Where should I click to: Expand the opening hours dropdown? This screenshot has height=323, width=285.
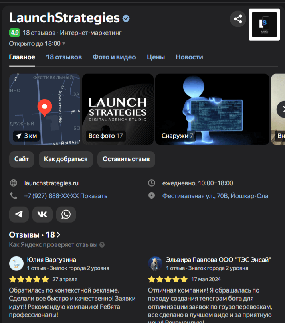pyautogui.click(x=64, y=43)
